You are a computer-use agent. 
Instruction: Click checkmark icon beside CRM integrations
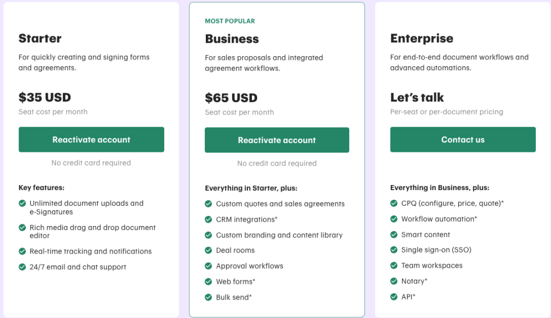point(209,219)
